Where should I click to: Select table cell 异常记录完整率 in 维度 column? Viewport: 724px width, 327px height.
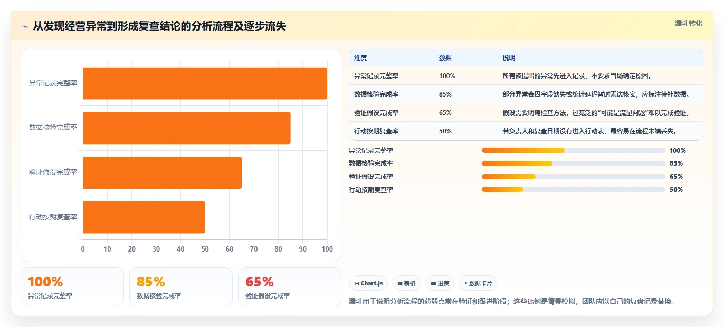(376, 76)
